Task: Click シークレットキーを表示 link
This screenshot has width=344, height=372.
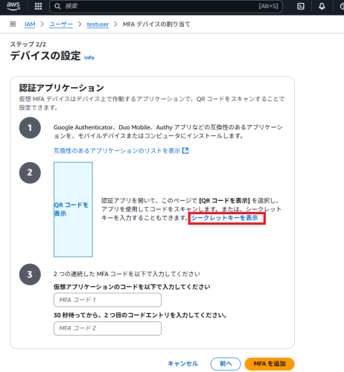Action: point(225,218)
